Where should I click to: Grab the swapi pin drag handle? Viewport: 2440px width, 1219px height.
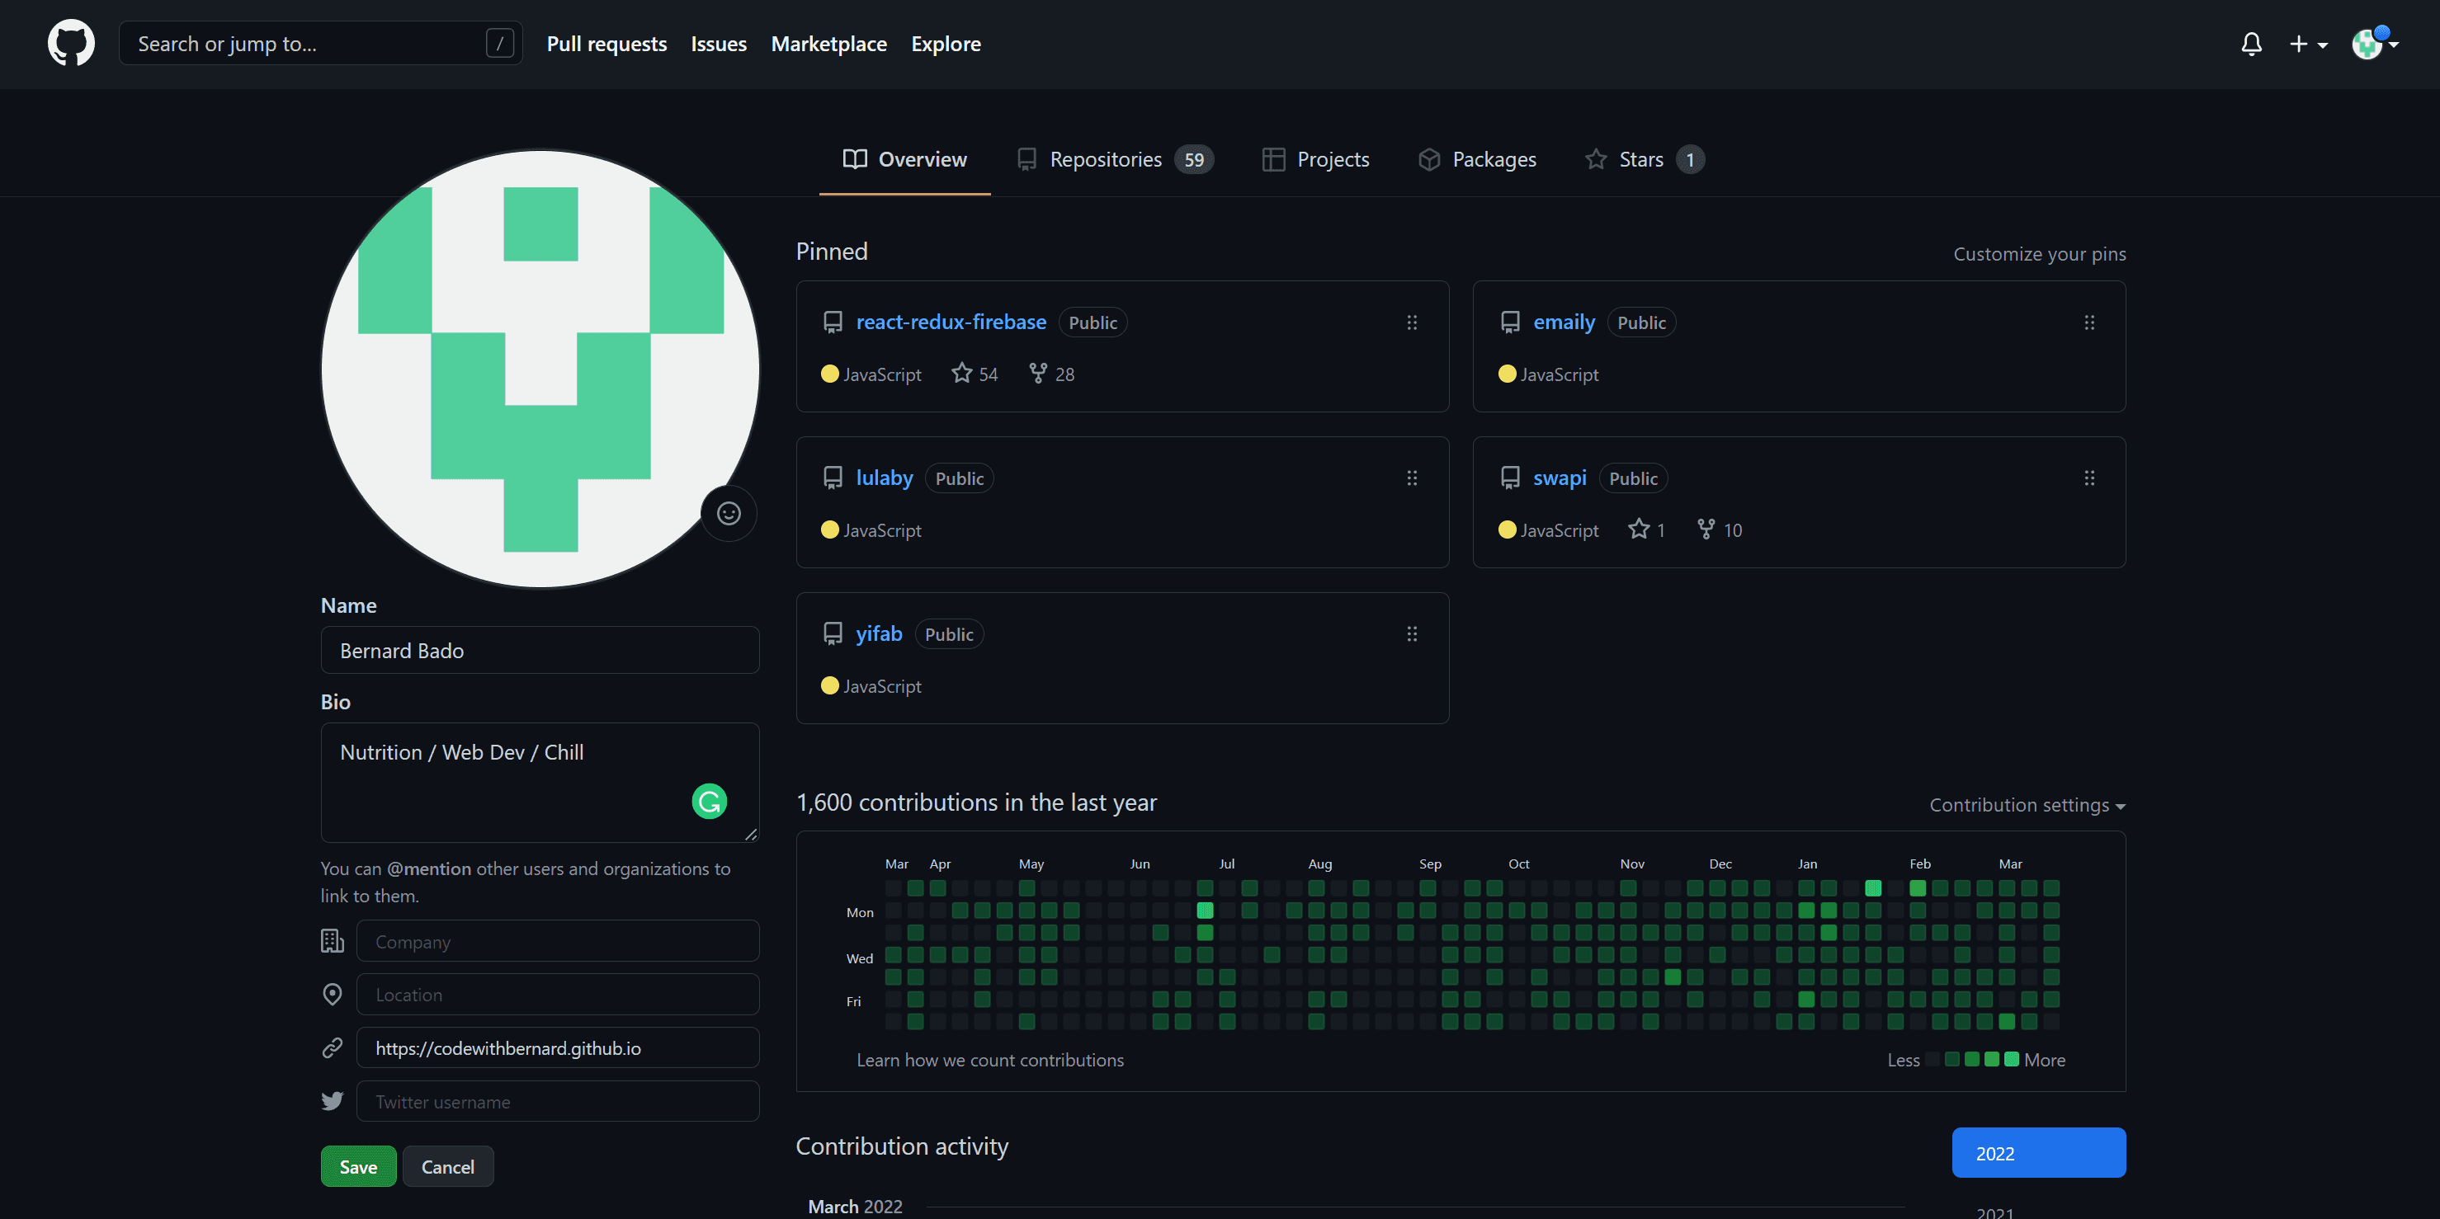(x=2089, y=478)
